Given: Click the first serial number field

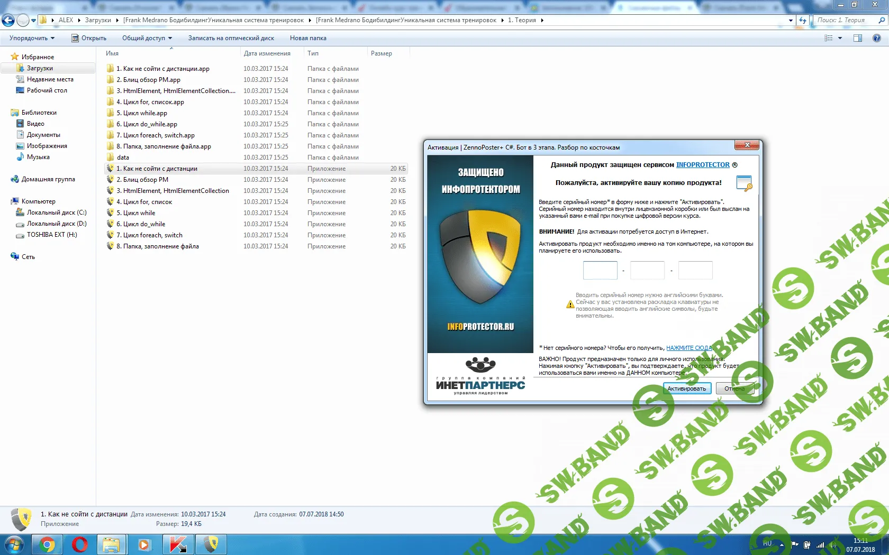Looking at the screenshot, I should click(x=600, y=270).
